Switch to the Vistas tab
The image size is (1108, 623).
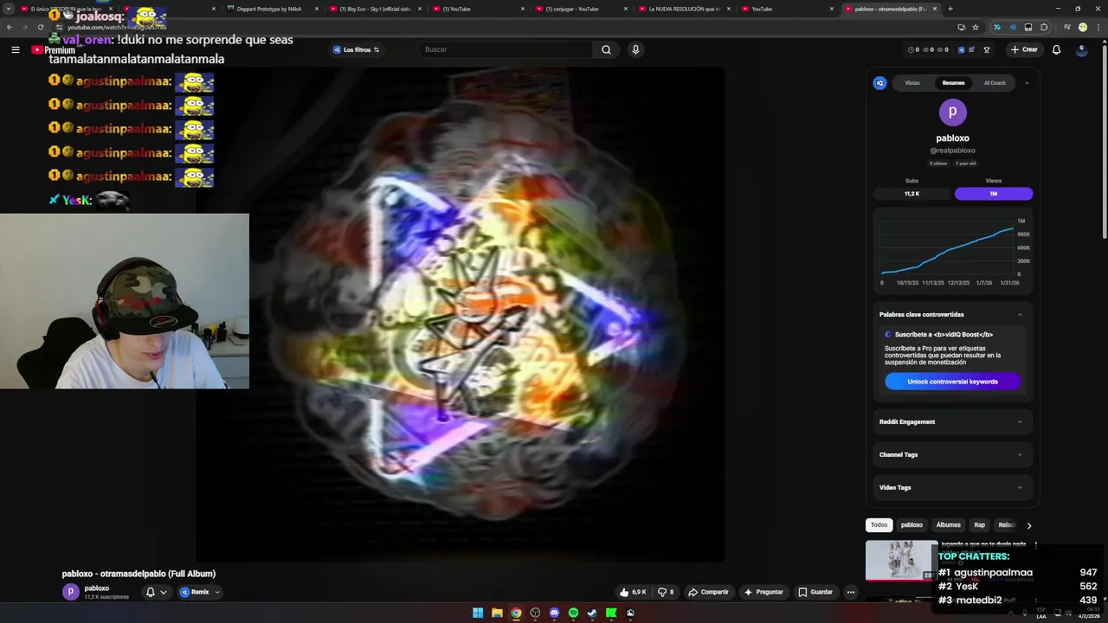912,83
